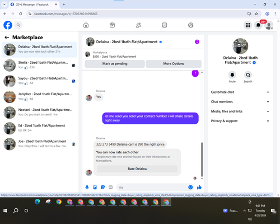Click the Chrome profile icon in toolbar
The height and width of the screenshot is (224, 280).
[267, 14]
